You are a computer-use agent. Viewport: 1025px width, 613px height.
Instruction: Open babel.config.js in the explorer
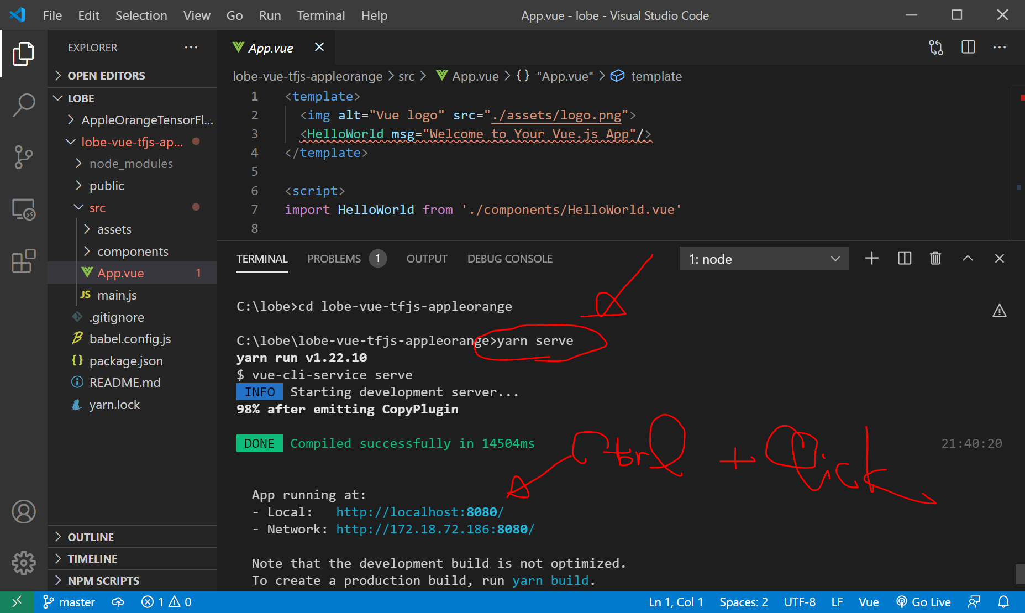132,339
